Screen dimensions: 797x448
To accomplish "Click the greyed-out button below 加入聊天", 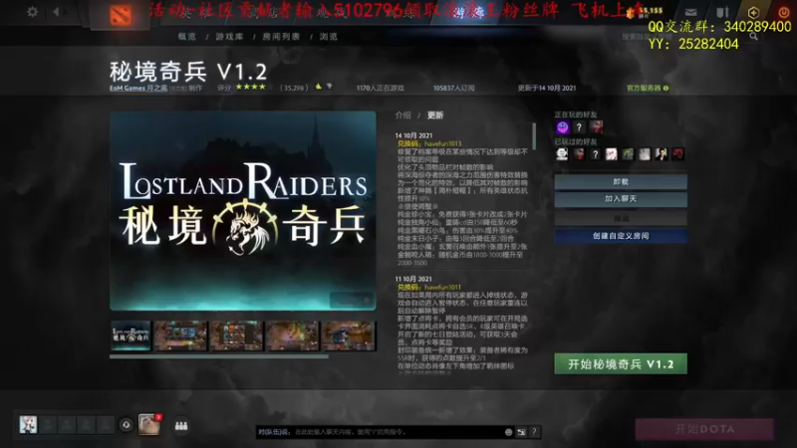I will point(621,218).
